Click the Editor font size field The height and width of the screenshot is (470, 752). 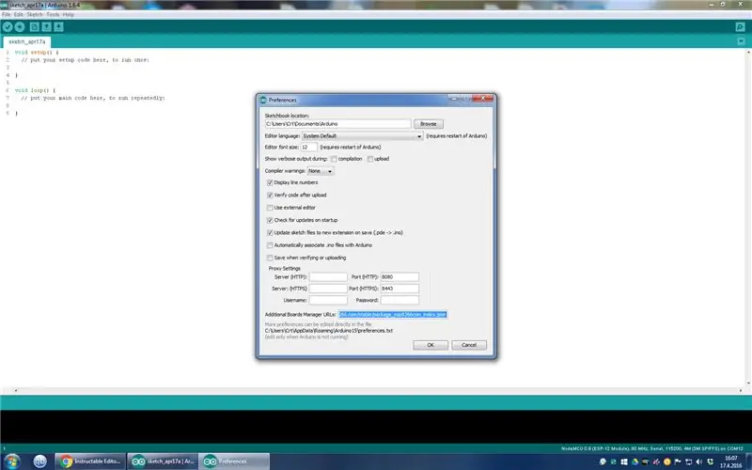[309, 148]
